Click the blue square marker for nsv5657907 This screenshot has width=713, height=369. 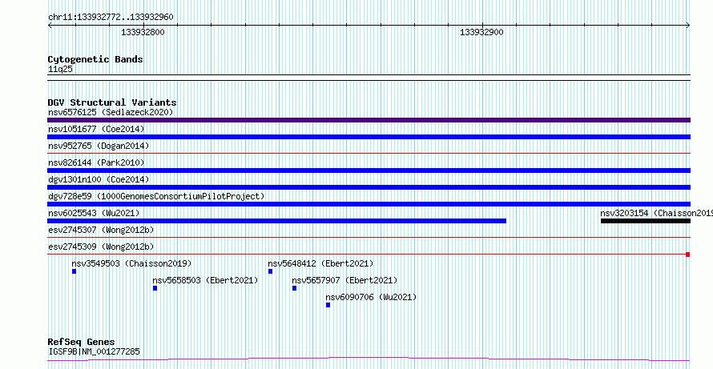[295, 288]
